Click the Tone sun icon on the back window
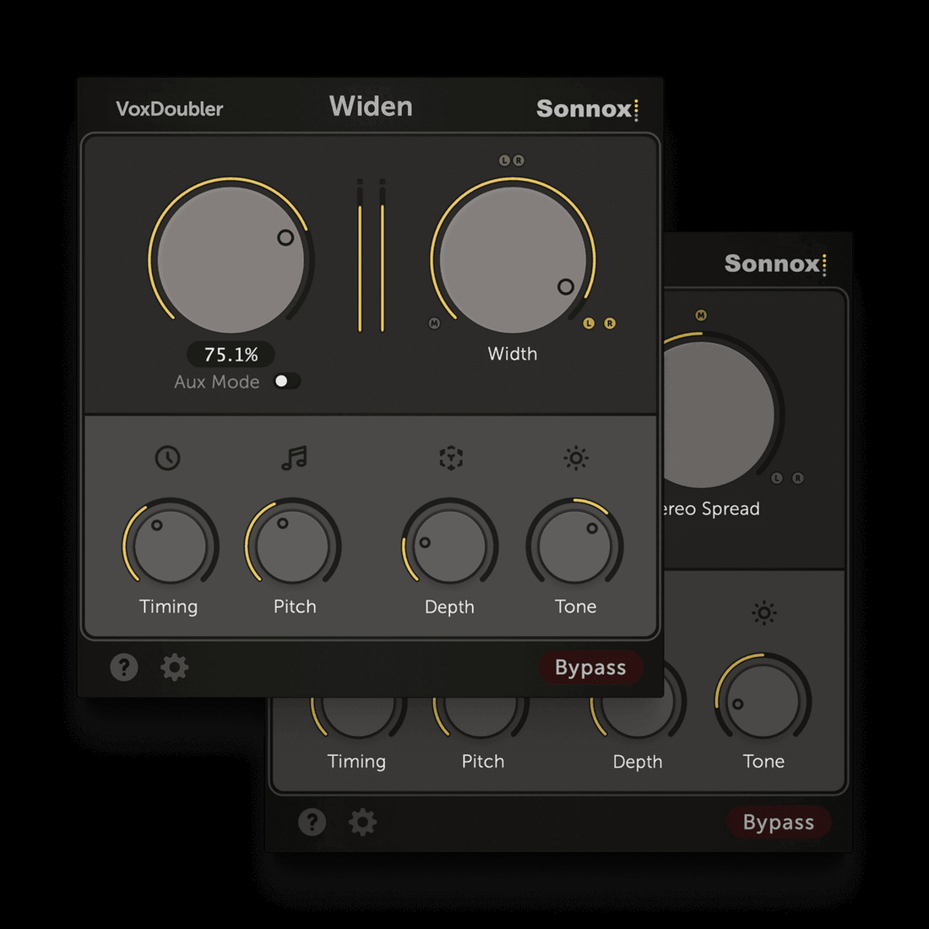 [763, 611]
